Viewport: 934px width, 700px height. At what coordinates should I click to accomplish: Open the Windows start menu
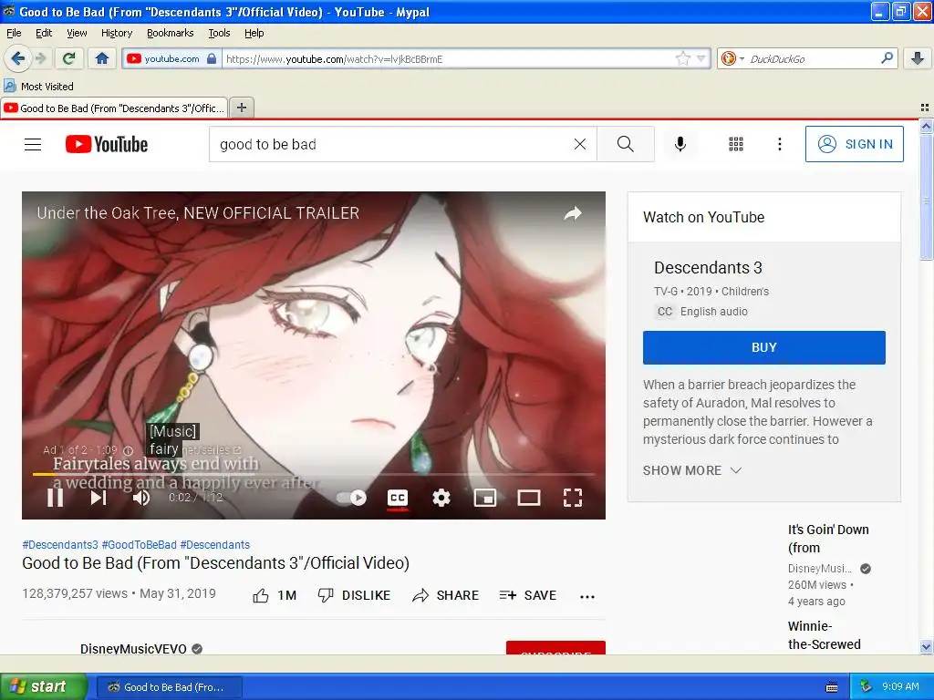pos(42,686)
